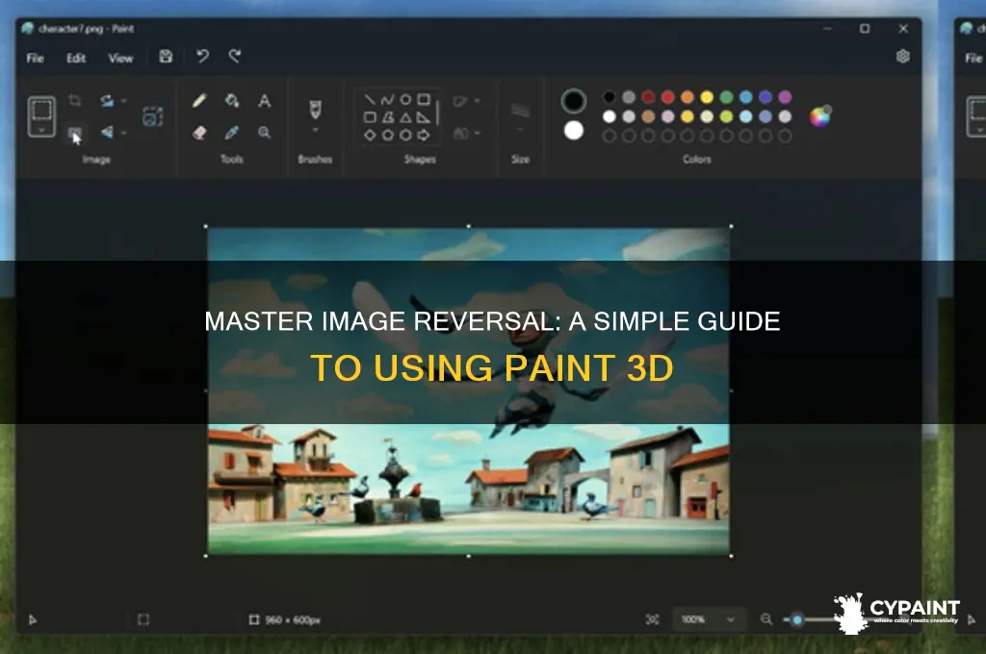The image size is (986, 654).
Task: Open the Edit colors rainbow wheel
Action: 819,116
